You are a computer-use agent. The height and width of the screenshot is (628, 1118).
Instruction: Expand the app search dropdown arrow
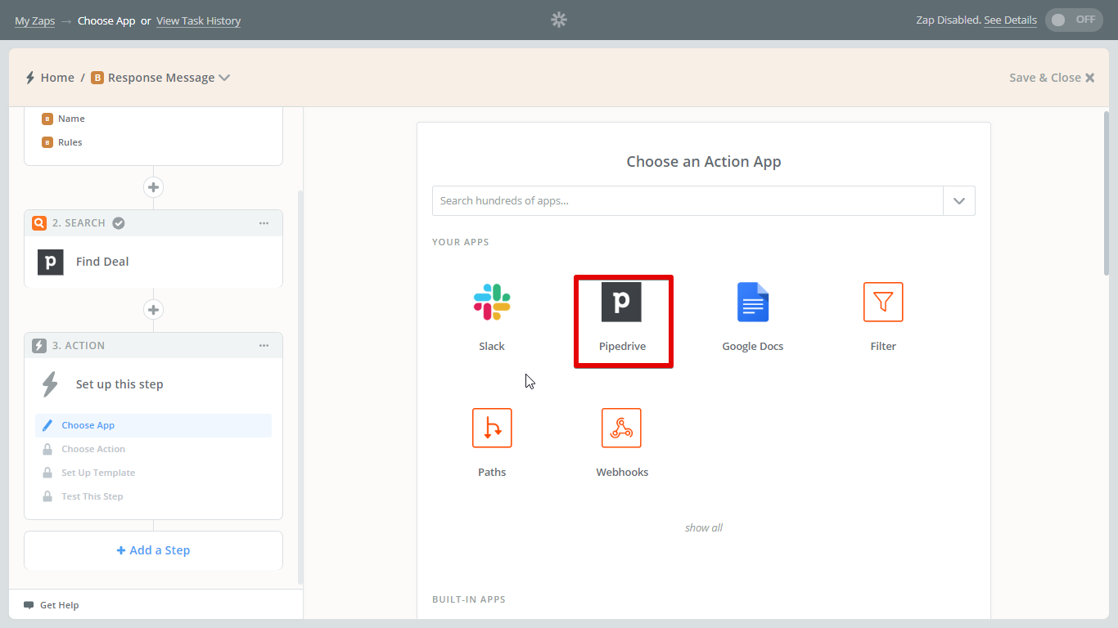[959, 200]
